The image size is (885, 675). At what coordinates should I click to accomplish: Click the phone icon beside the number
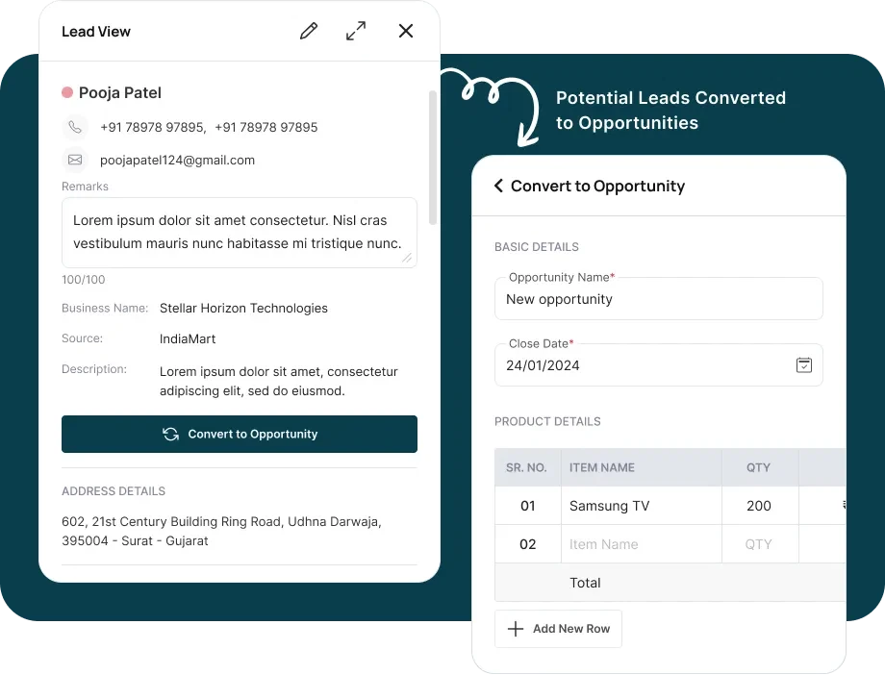tap(75, 127)
